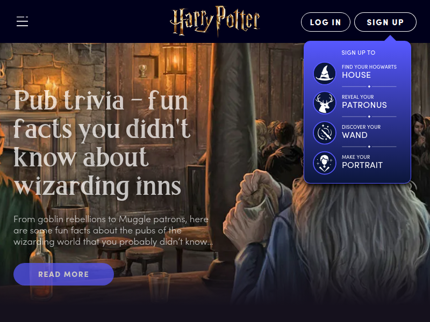Click the hanging lantern in the hero image
The width and height of the screenshot is (430, 322).
coord(174,59)
